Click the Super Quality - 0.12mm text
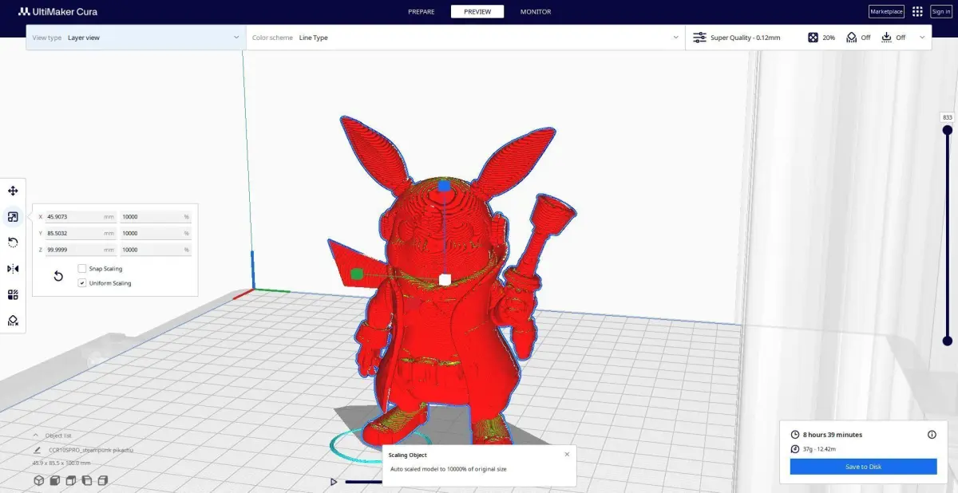 point(746,37)
